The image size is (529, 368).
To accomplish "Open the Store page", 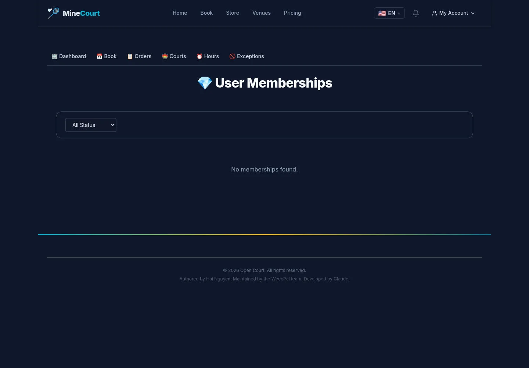I will (x=233, y=13).
